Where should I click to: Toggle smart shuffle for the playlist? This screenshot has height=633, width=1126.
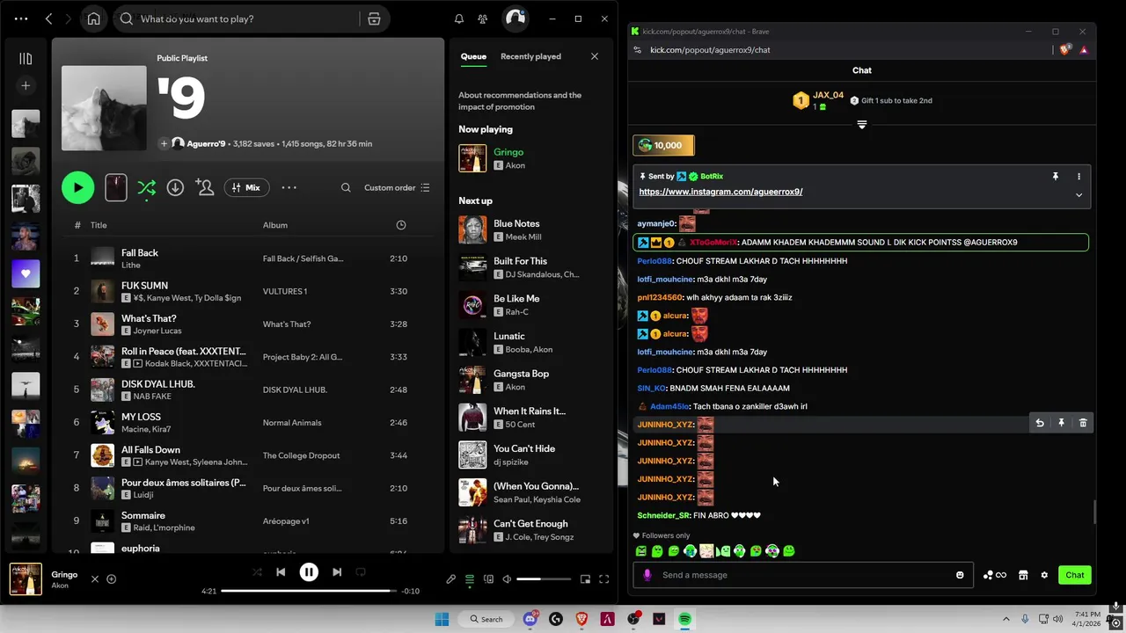click(x=146, y=187)
